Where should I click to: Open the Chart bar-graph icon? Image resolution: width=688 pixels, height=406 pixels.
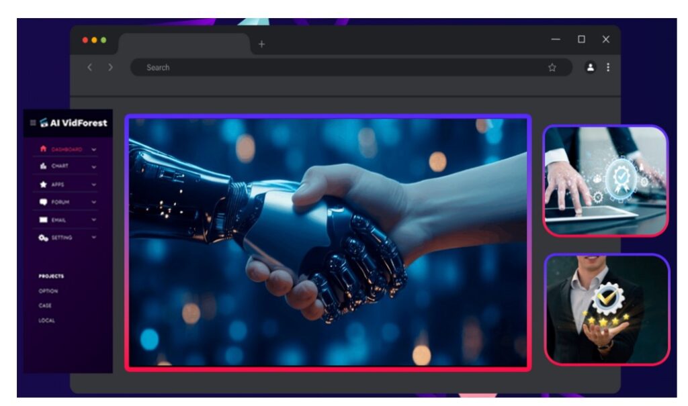click(x=43, y=166)
